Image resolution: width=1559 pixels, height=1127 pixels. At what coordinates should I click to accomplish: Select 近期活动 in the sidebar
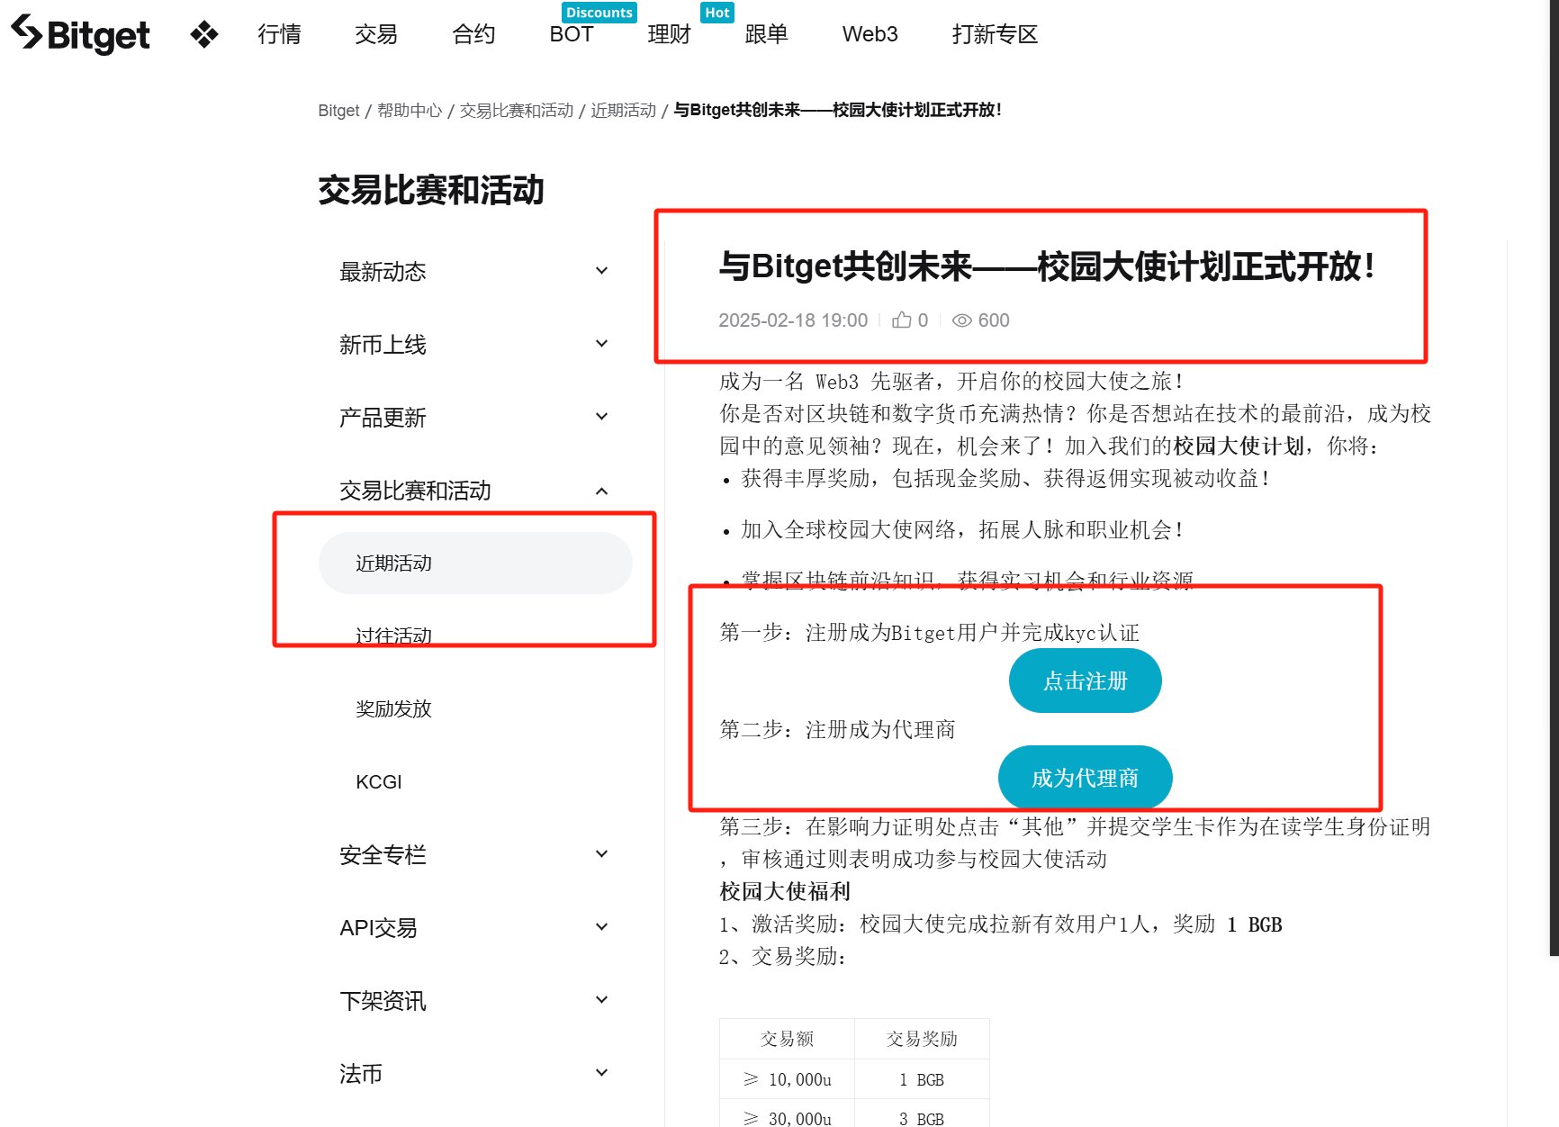[x=475, y=563]
